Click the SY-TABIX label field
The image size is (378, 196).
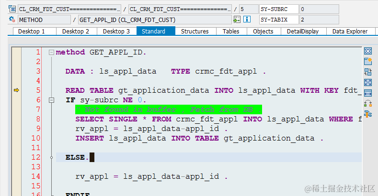click(x=279, y=20)
